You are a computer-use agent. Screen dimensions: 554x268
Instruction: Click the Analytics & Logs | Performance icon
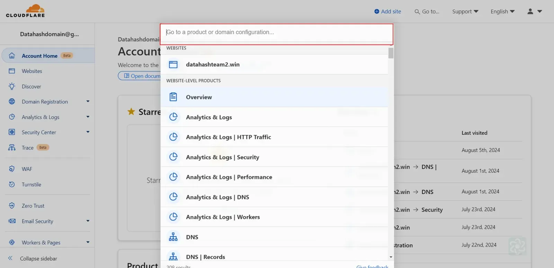click(x=173, y=177)
